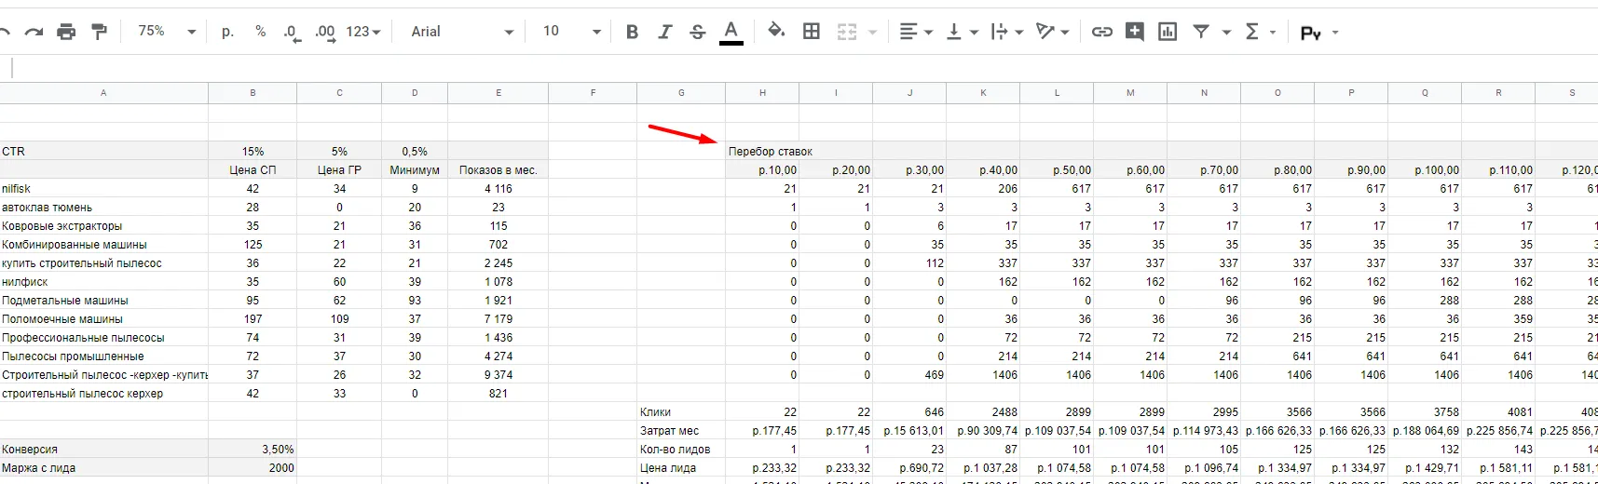The width and height of the screenshot is (1598, 484).
Task: Insert a link with the chain icon
Action: coord(1102,32)
